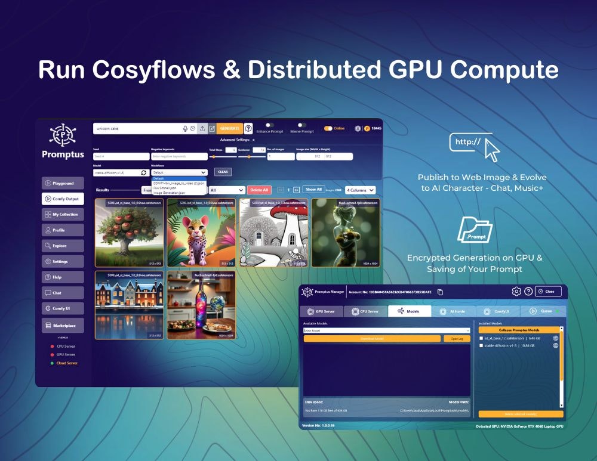Switch to the Queue tab
Viewport: 597px width, 461px height.
[x=543, y=311]
